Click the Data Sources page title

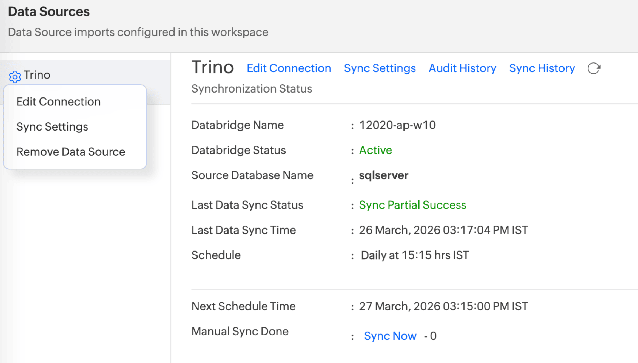coord(49,11)
